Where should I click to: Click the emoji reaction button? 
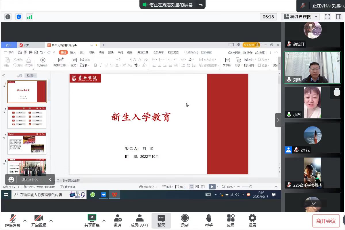11,179
